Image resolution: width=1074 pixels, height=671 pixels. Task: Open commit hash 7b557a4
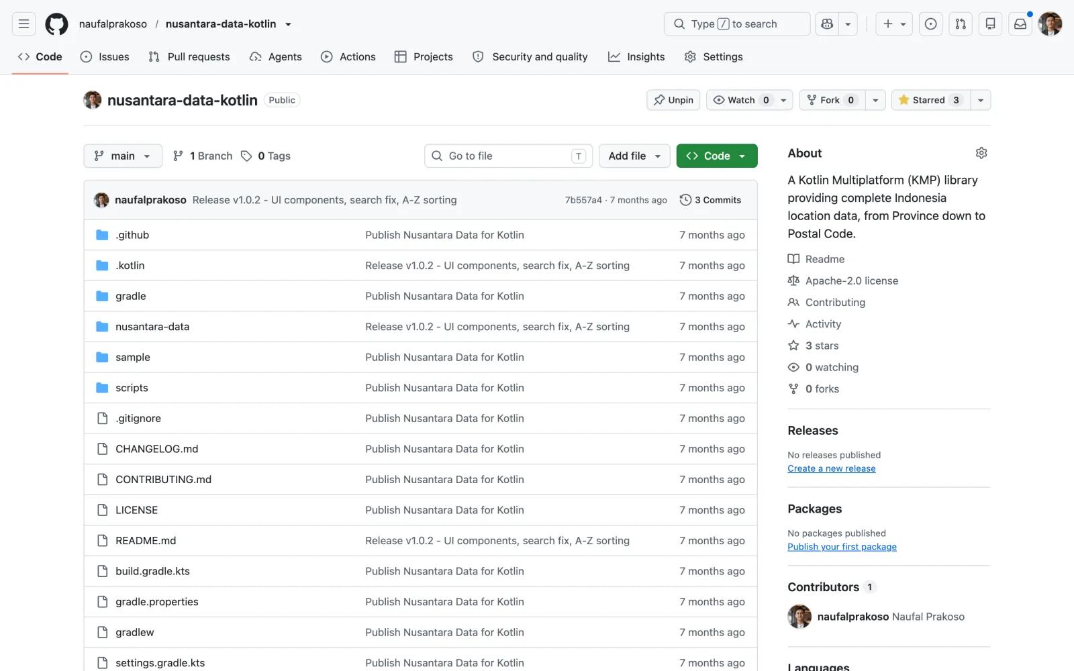click(x=583, y=200)
